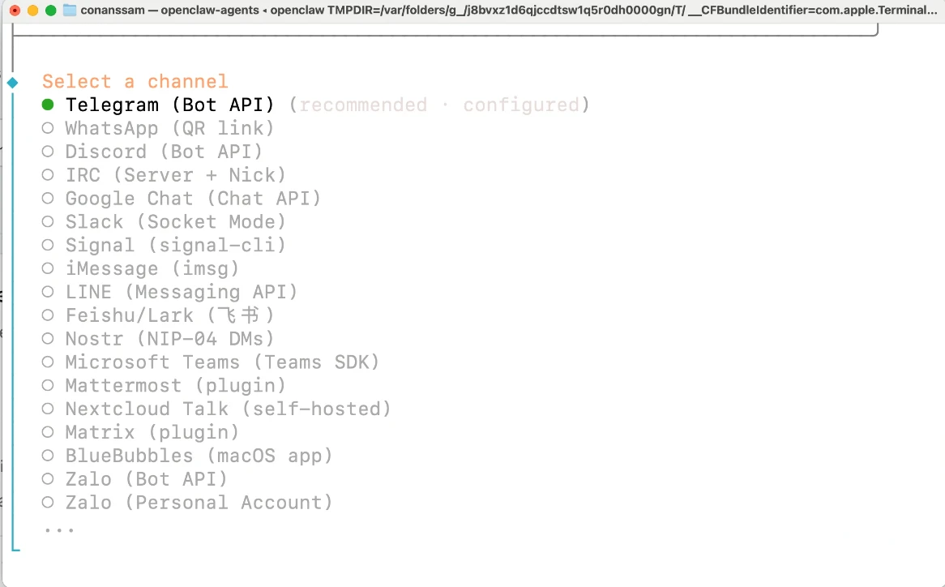Select Google Chat (Chat API) channel
Image resolution: width=945 pixels, height=587 pixels.
point(193,199)
